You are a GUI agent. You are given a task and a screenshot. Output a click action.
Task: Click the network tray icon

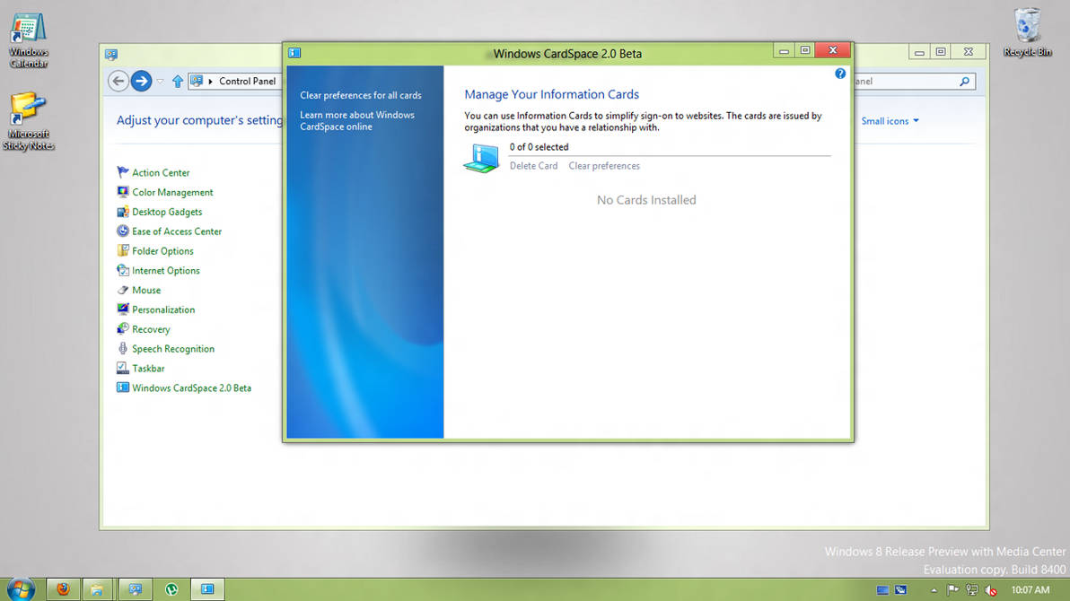click(x=972, y=590)
